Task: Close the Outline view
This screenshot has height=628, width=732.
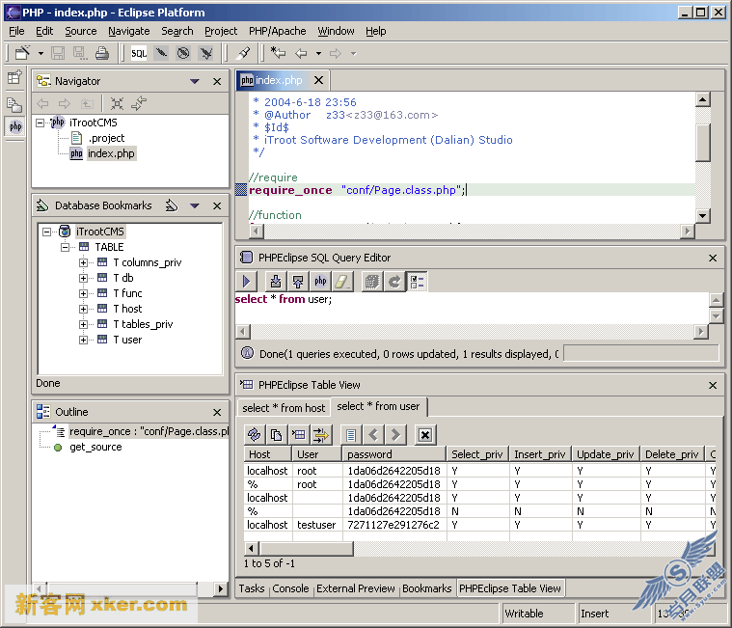Action: point(217,412)
